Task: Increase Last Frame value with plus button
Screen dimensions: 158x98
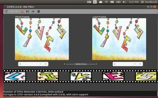Action: pyautogui.click(x=140, y=64)
